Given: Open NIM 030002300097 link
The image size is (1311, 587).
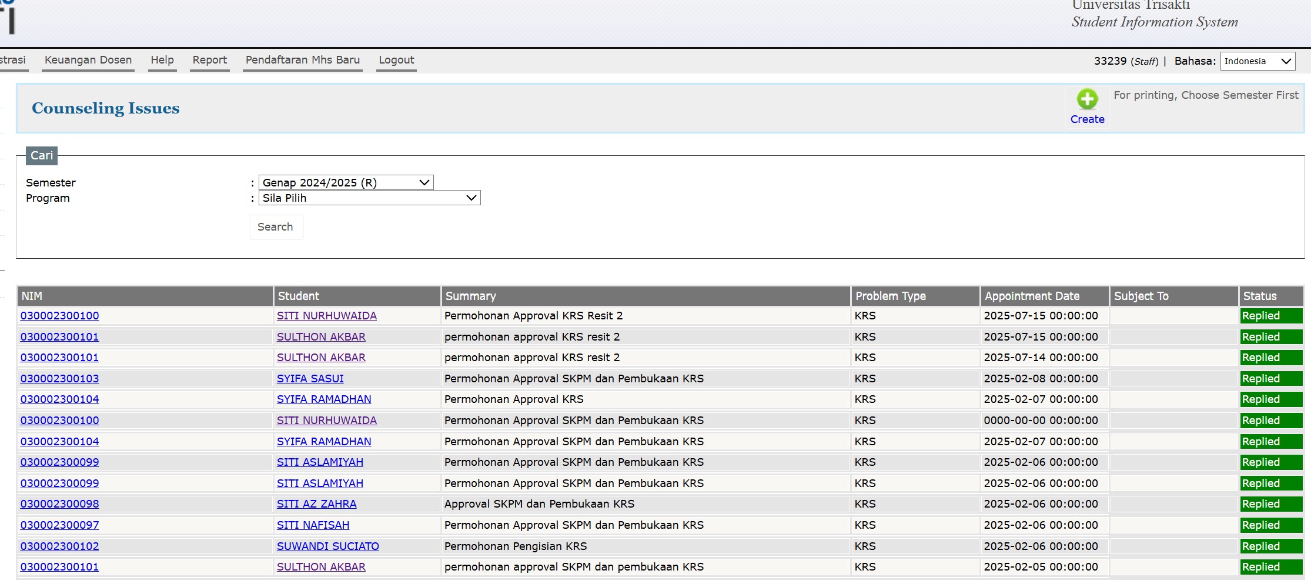Looking at the screenshot, I should click(59, 525).
